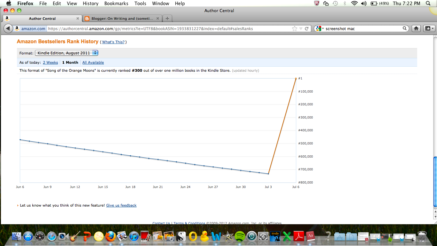
Task: Launch iTunes from the dock
Action: coord(134,236)
